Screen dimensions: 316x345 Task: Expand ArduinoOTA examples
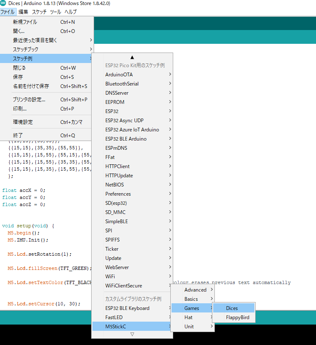(132, 75)
